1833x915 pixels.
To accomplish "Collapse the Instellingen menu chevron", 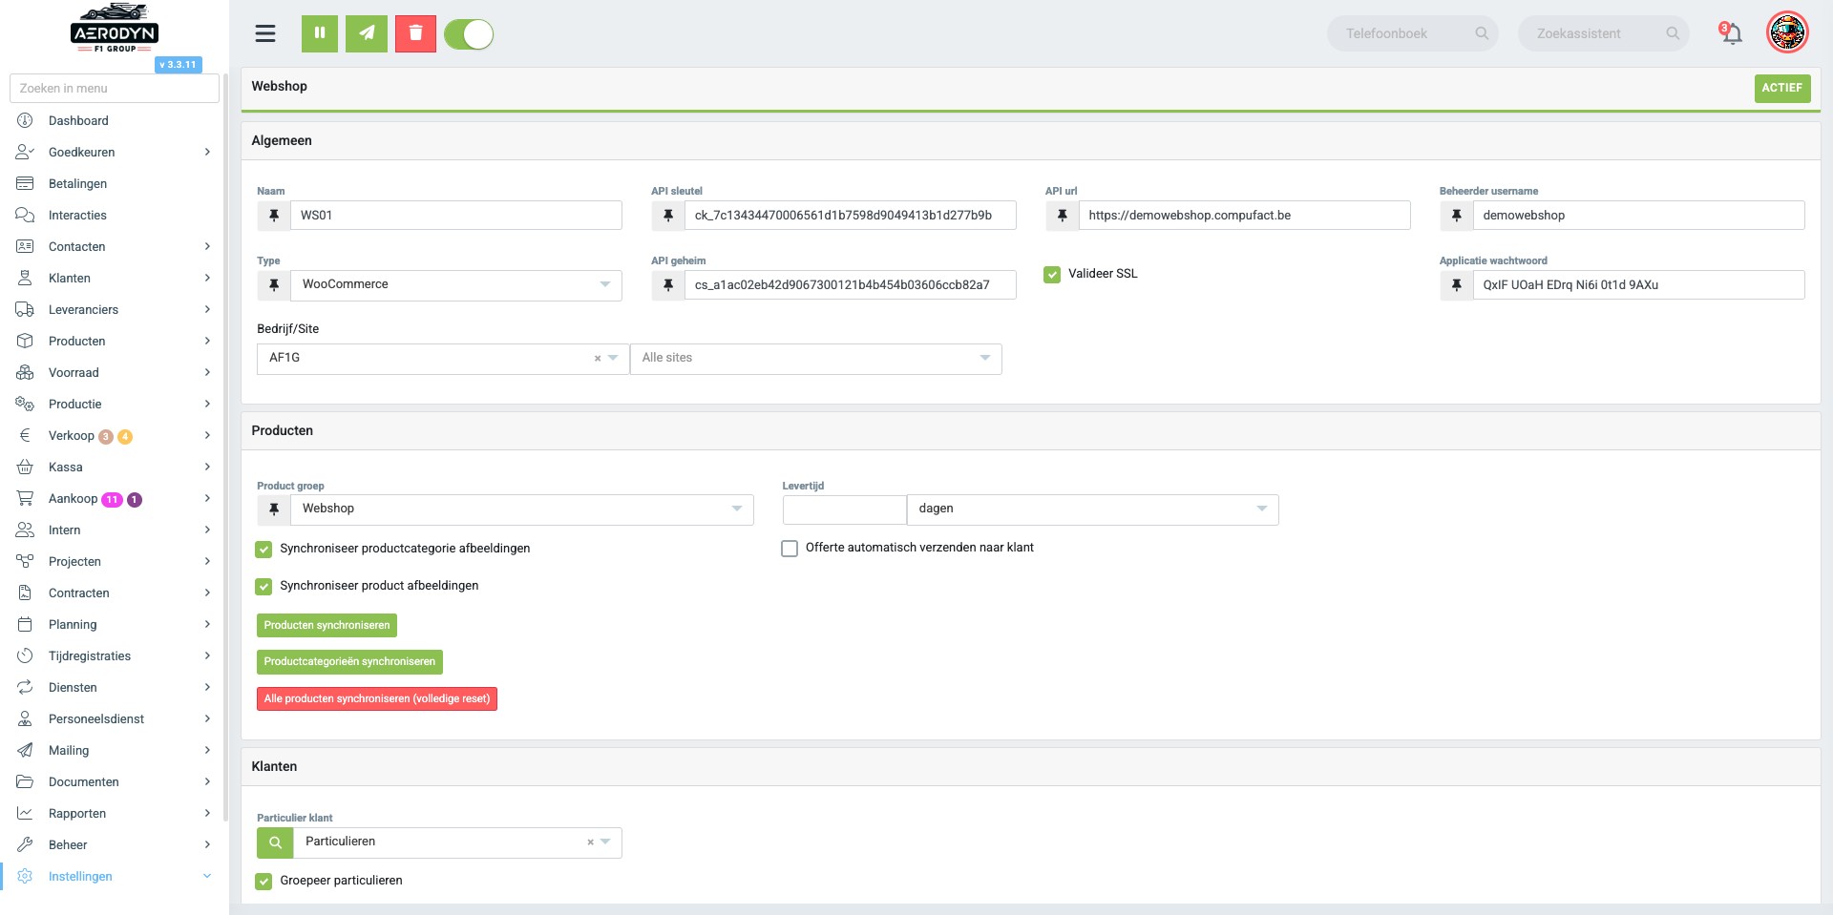I will tap(207, 877).
